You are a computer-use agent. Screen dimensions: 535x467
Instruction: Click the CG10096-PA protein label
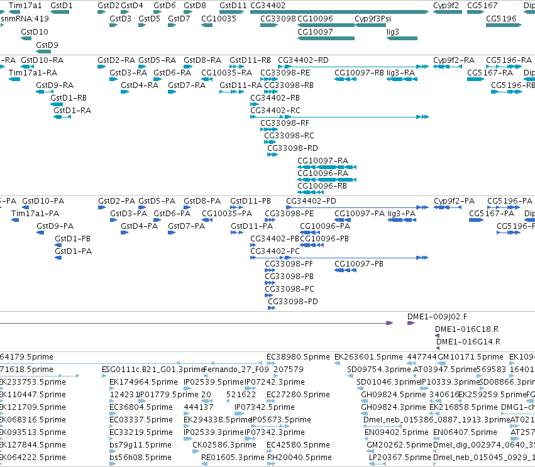click(325, 226)
